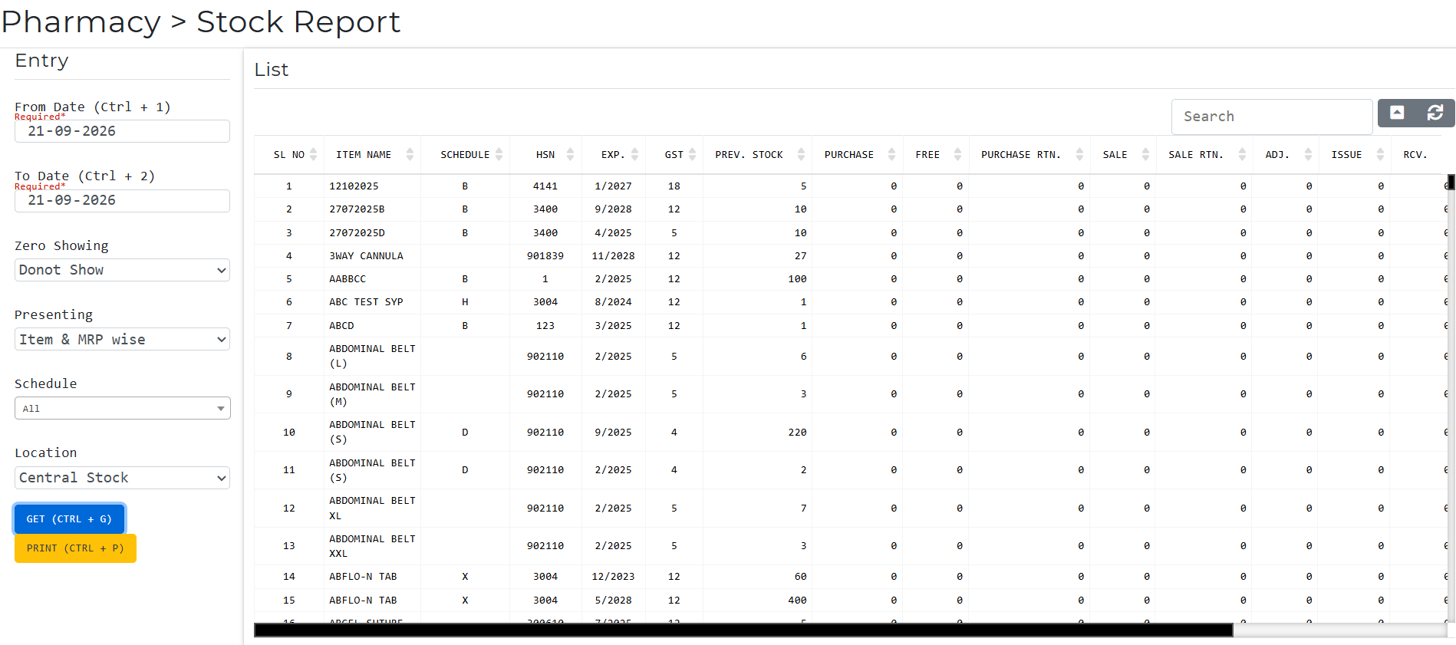Sort by GST column arrows
The width and height of the screenshot is (1456, 645).
tap(692, 154)
